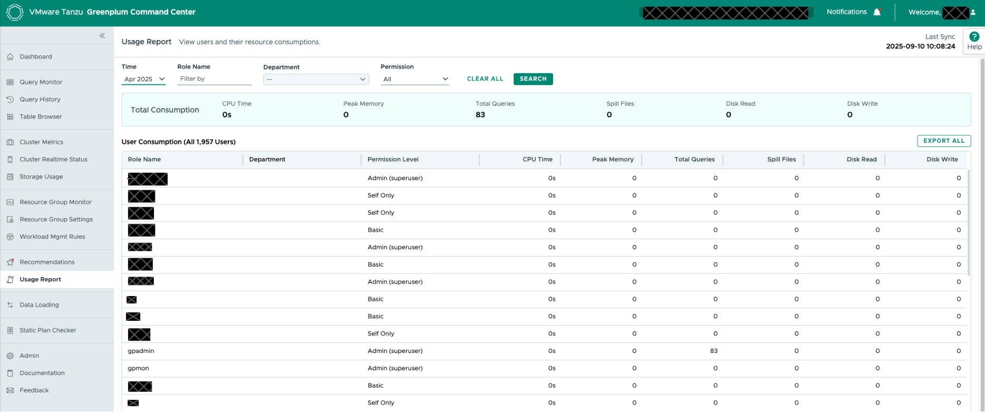Focus the Role Name filter field
This screenshot has width=985, height=413.
click(214, 79)
